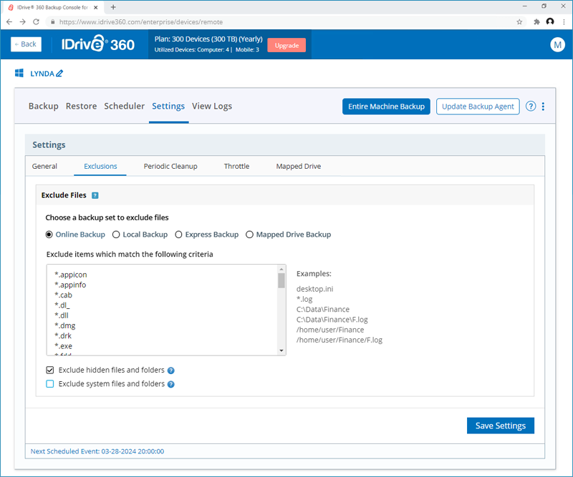Reload the page in the browser

[36, 22]
